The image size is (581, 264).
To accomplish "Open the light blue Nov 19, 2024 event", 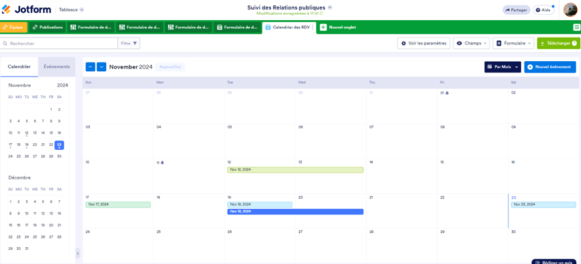I will click(x=260, y=205).
